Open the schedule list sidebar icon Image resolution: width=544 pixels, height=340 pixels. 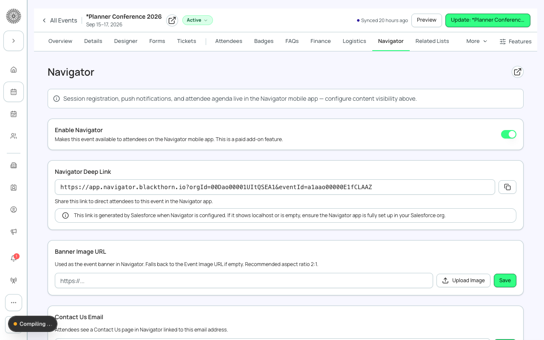pyautogui.click(x=14, y=114)
